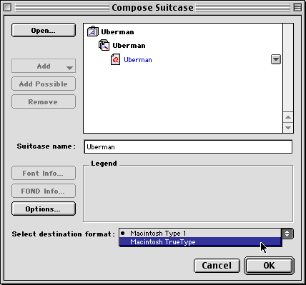Confirm with the OK button
The width and height of the screenshot is (306, 285).
click(269, 265)
